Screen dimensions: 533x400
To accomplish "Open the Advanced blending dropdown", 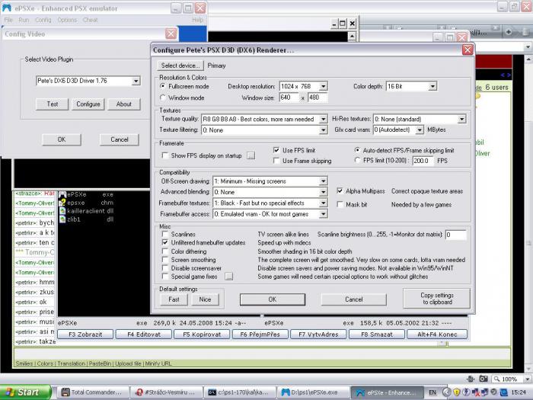I will pyautogui.click(x=324, y=192).
